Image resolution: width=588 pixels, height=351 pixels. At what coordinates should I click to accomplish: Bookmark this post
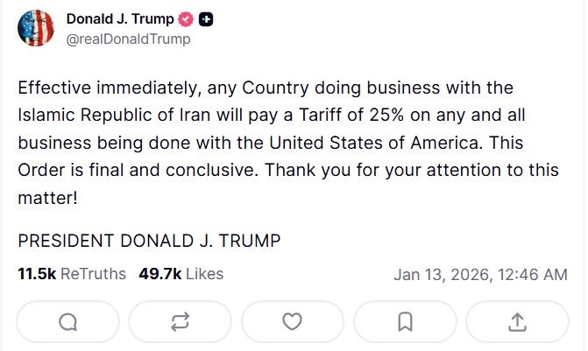pyautogui.click(x=405, y=323)
